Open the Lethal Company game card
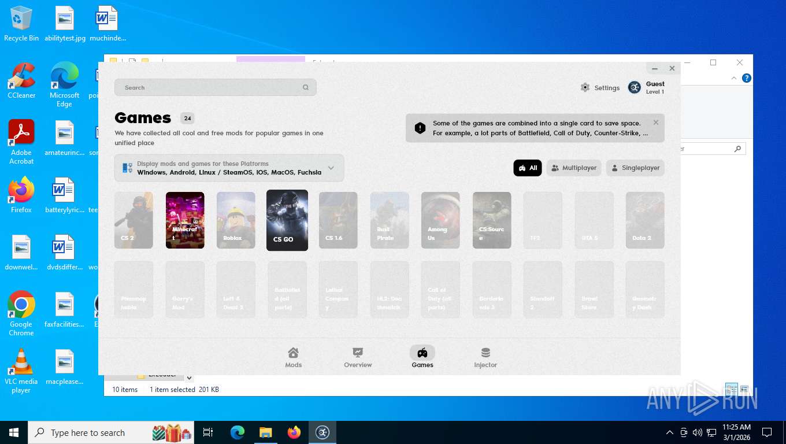Viewport: 786px width, 444px height. pos(338,290)
